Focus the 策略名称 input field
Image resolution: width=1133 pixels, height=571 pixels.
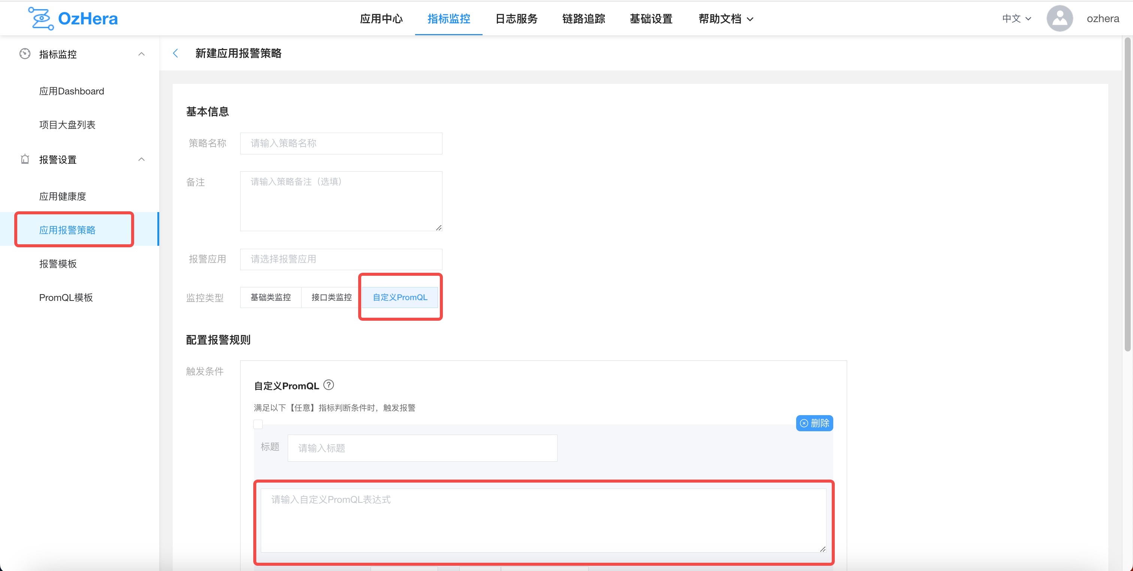click(341, 143)
